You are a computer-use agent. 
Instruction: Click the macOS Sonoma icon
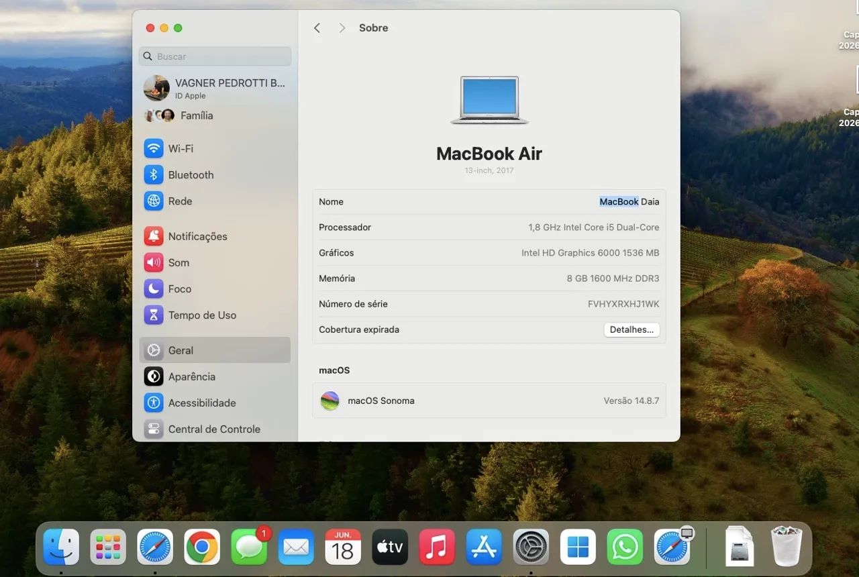(x=330, y=401)
